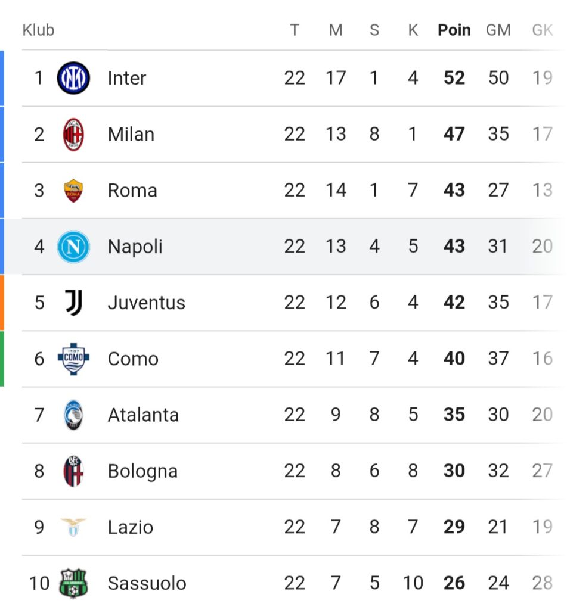Tap the Roma wolf crest icon
The width and height of the screenshot is (567, 610).
tap(73, 191)
